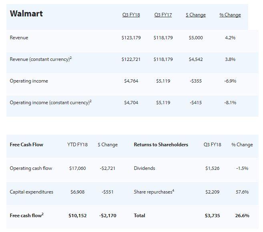Screen dimensions: 263x232
Task: Select the Operating cash flow label
Action: [x=31, y=168]
